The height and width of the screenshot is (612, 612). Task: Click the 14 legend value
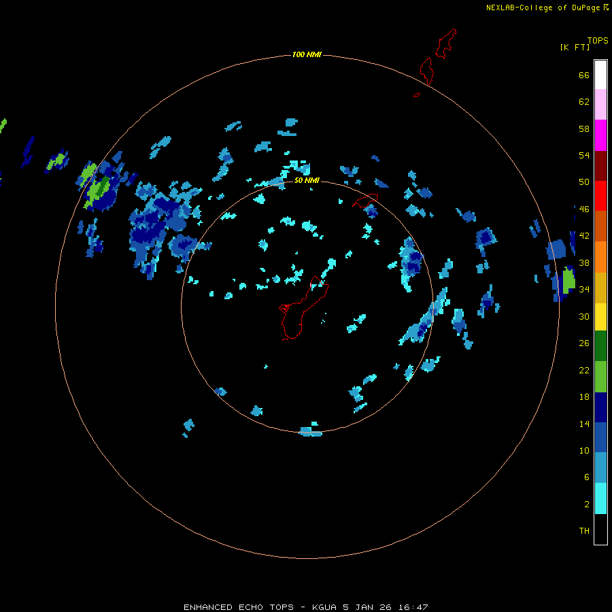[584, 424]
